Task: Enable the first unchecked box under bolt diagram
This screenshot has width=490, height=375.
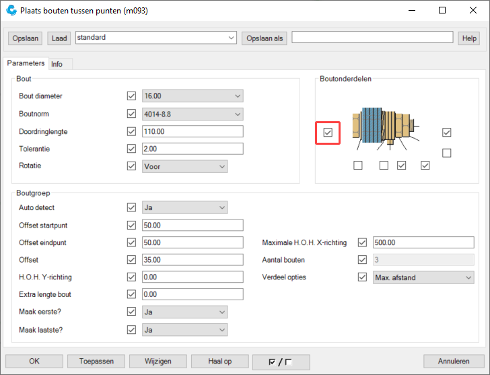Action: point(358,166)
